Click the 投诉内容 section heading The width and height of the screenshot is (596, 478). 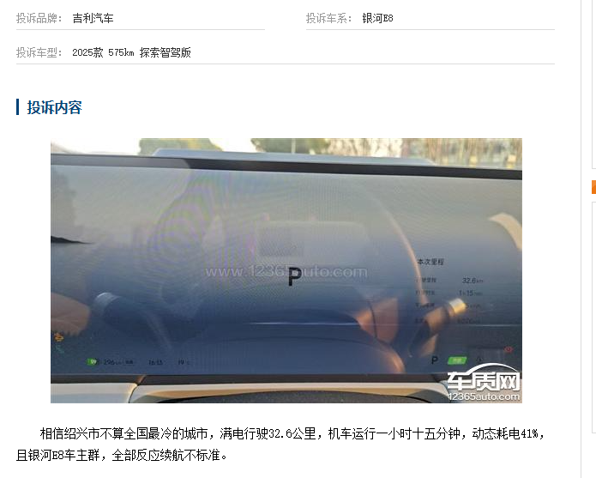[54, 107]
